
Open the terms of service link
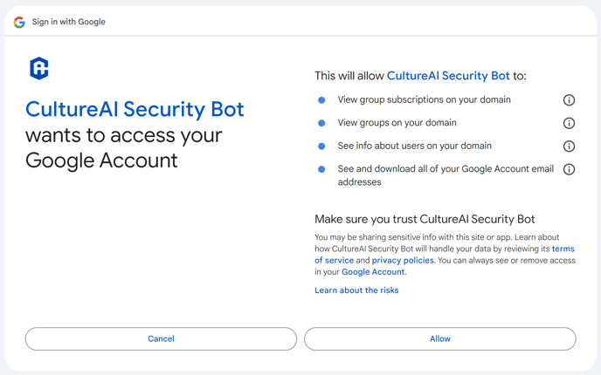[x=445, y=255]
